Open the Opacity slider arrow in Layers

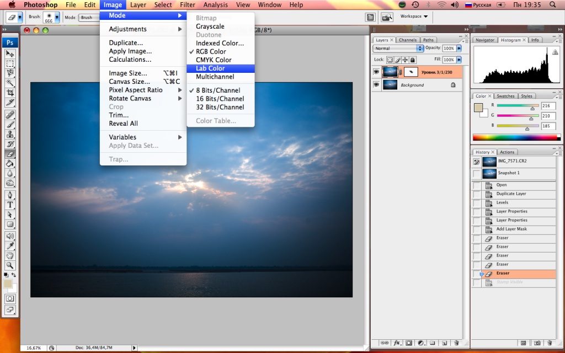459,49
